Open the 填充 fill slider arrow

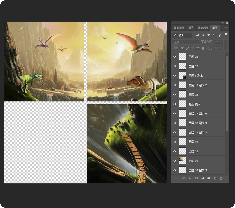tap(225, 48)
